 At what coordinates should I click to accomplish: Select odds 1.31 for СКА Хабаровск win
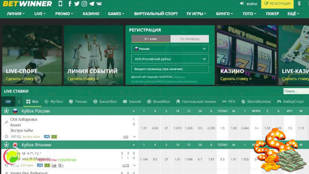[x=144, y=128]
